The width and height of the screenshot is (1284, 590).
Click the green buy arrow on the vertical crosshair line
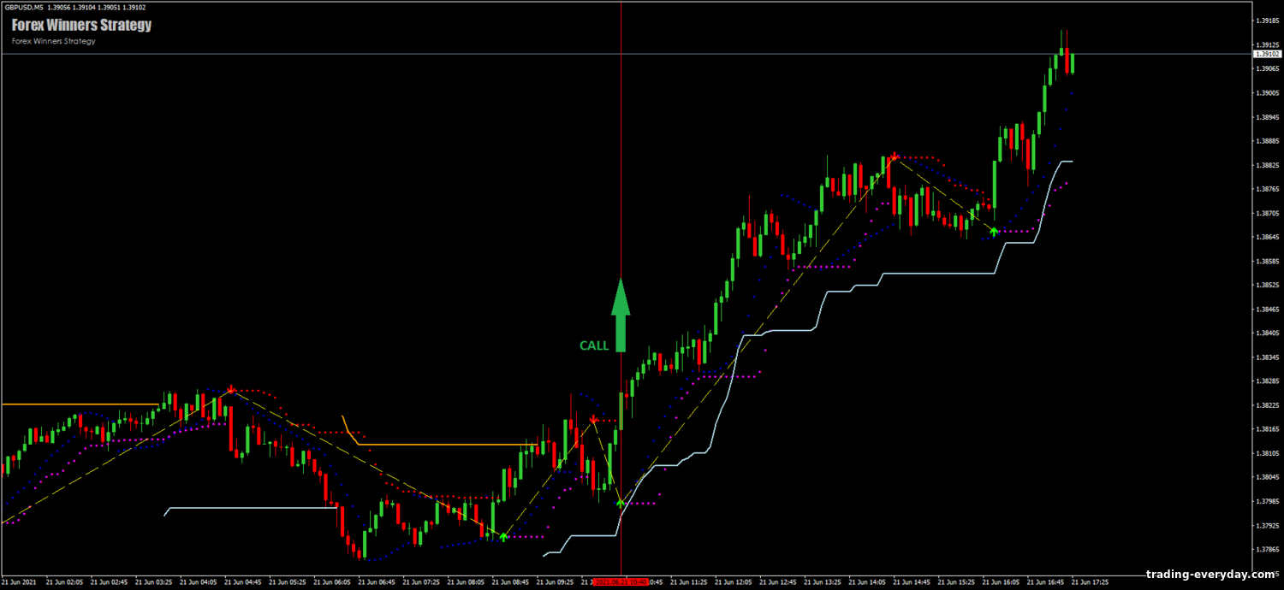click(621, 503)
